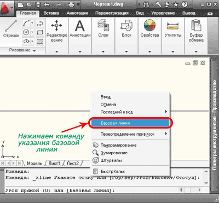The width and height of the screenshot is (219, 203).
Task: Open the quick access toolbar customize dropdown
Action: (79, 4)
